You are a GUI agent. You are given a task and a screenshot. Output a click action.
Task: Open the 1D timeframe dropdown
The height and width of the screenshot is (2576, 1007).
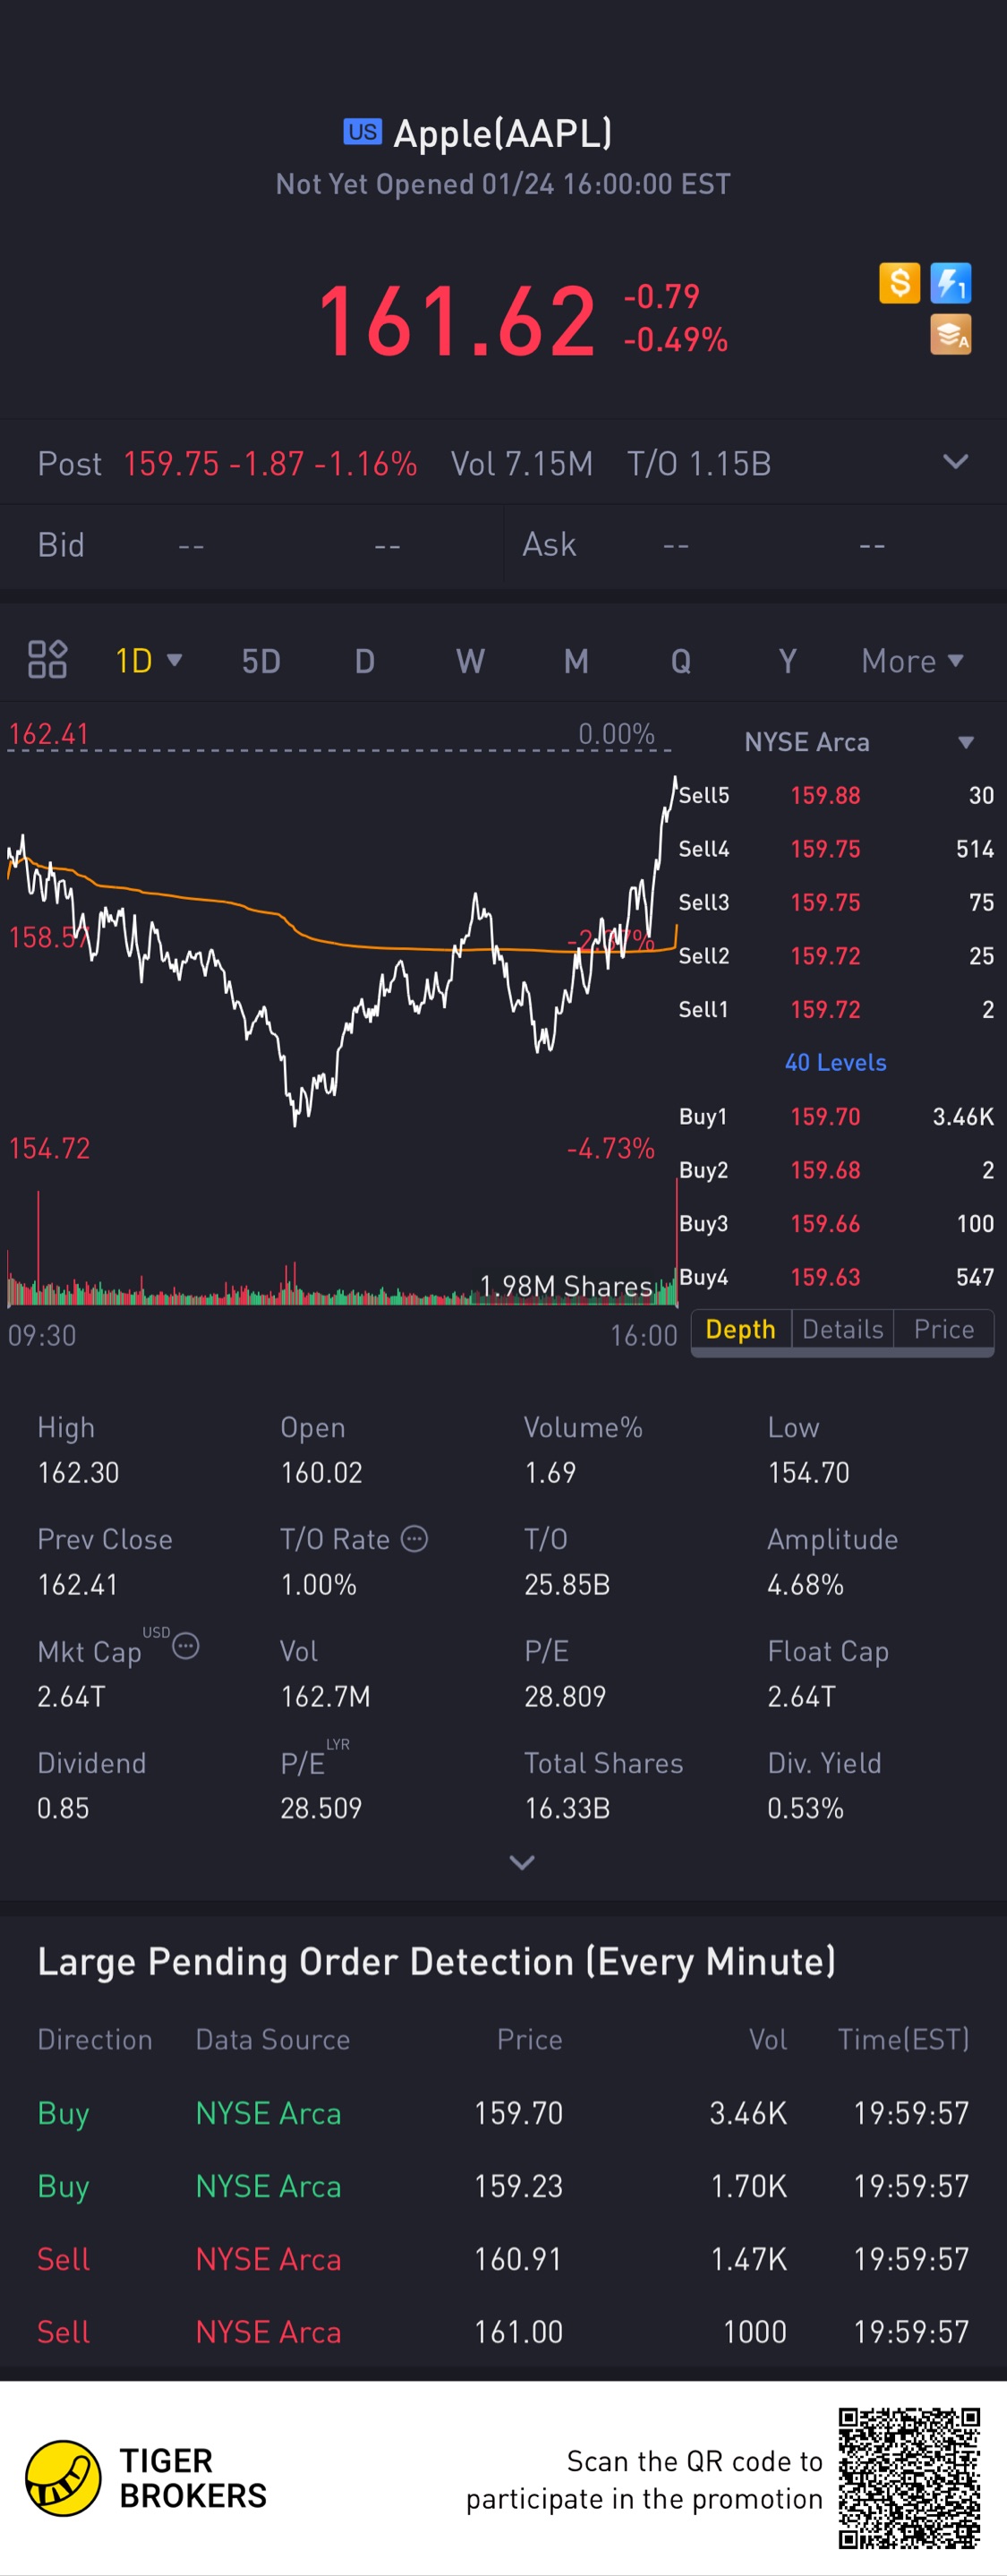point(148,661)
